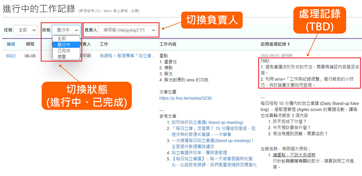The image size is (362, 176).
Task: Choose 進行中 option in status list
Action: [66, 45]
